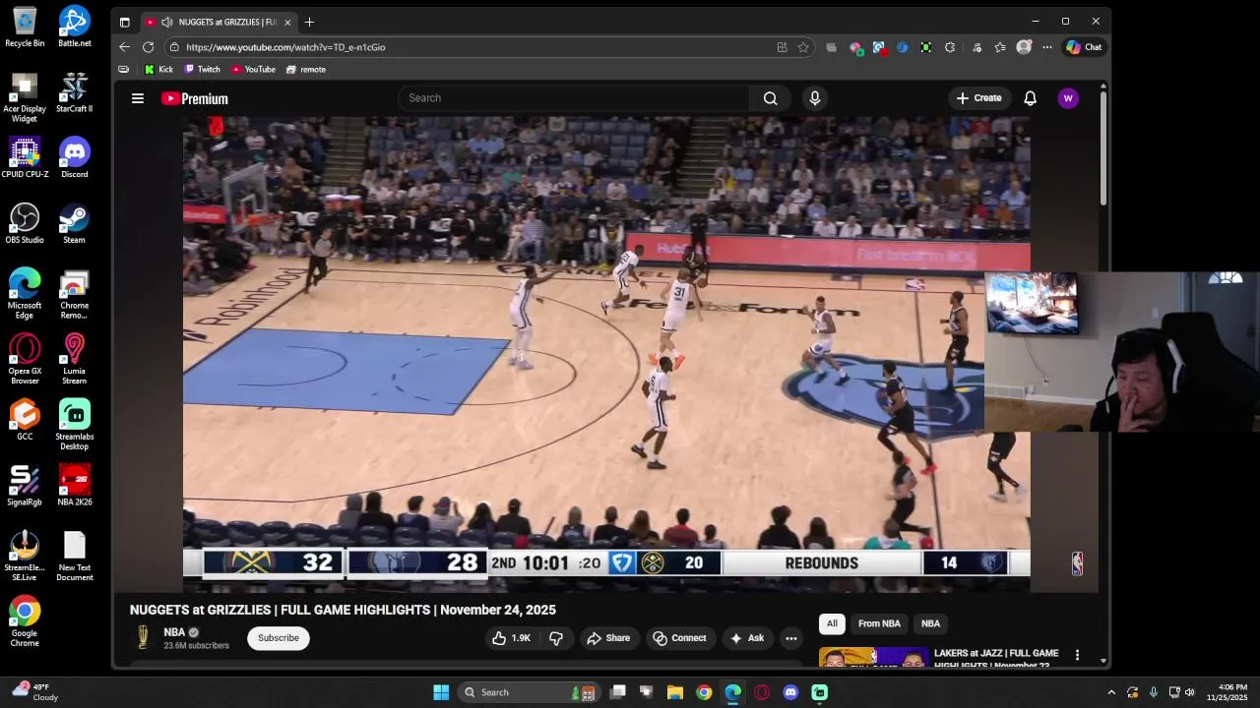1260x708 pixels.
Task: Open the Edge profile avatar icon
Action: (x=1024, y=47)
